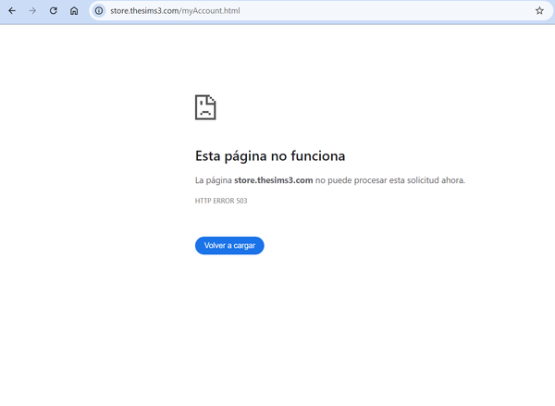
Task: Click the Volver a cargar button
Action: click(229, 245)
